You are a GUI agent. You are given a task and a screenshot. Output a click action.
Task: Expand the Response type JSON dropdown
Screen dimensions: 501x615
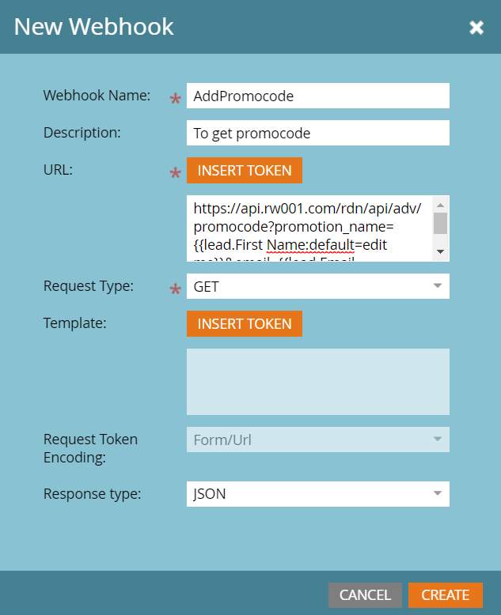[x=317, y=495]
